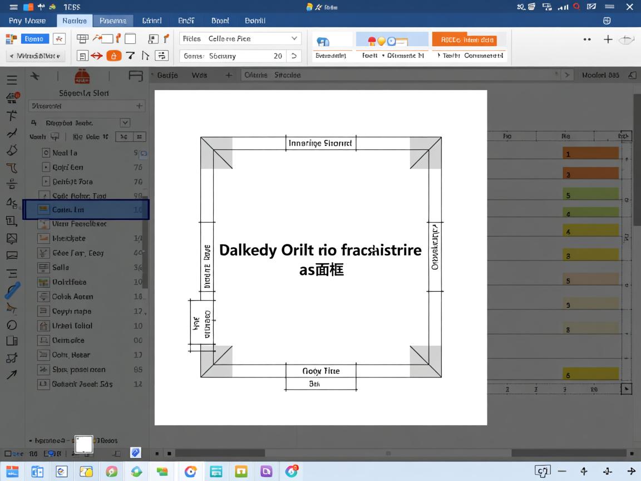Open the 'Bomll' ribbon tab
Viewport: 641px width, 481px height.
coord(255,21)
